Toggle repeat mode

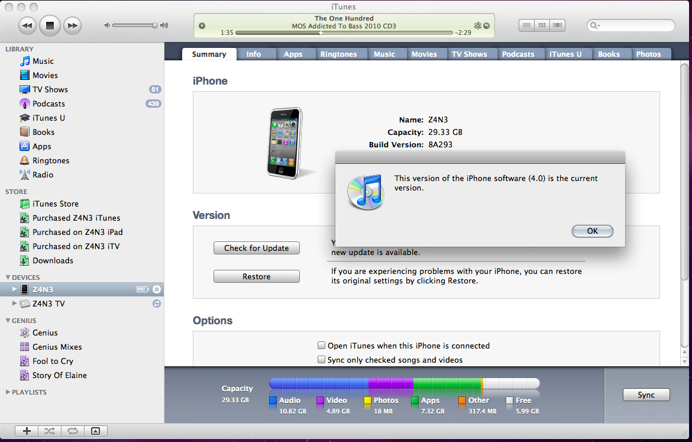[72, 431]
